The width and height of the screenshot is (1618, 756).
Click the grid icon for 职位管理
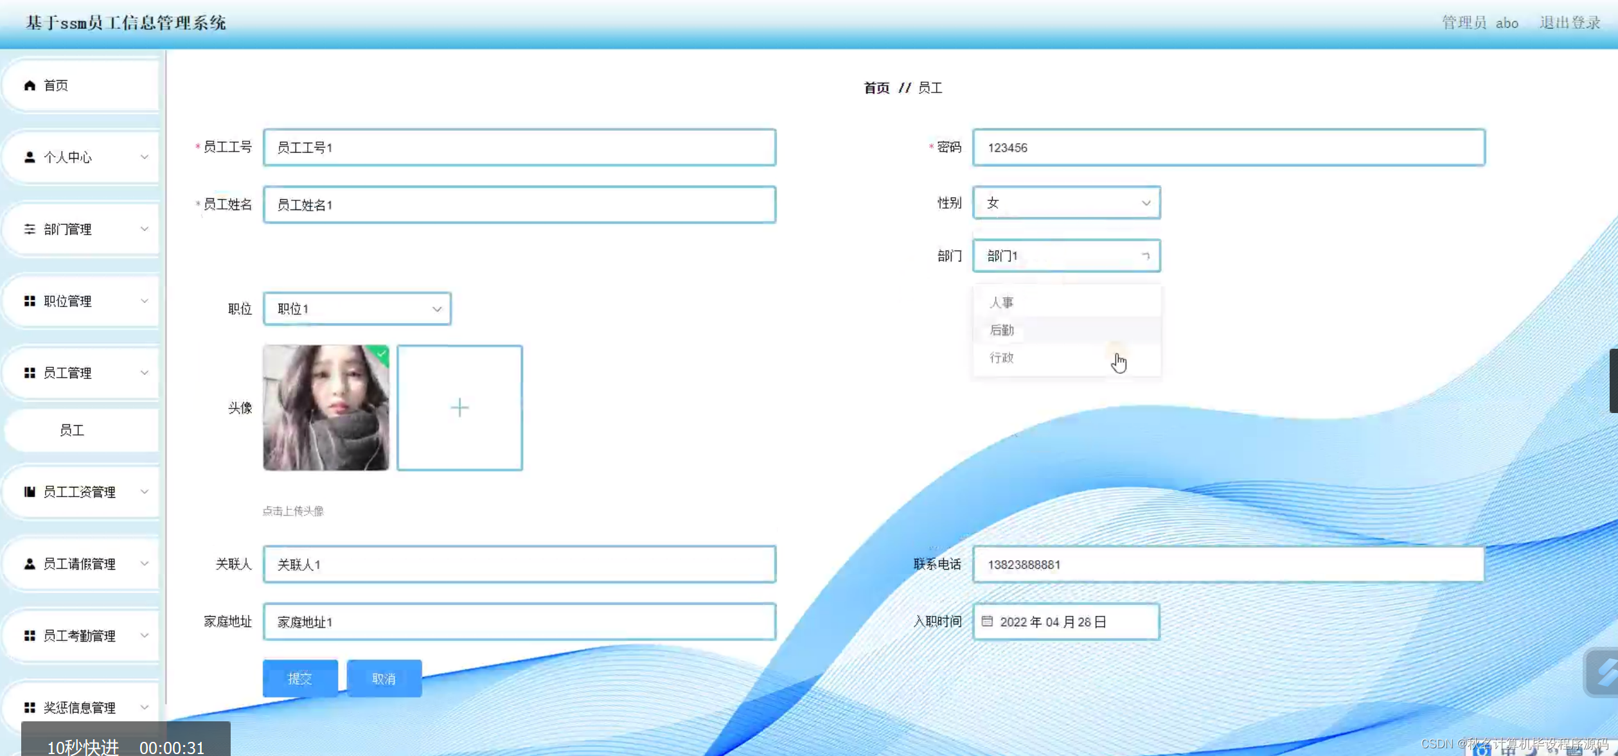(x=30, y=301)
